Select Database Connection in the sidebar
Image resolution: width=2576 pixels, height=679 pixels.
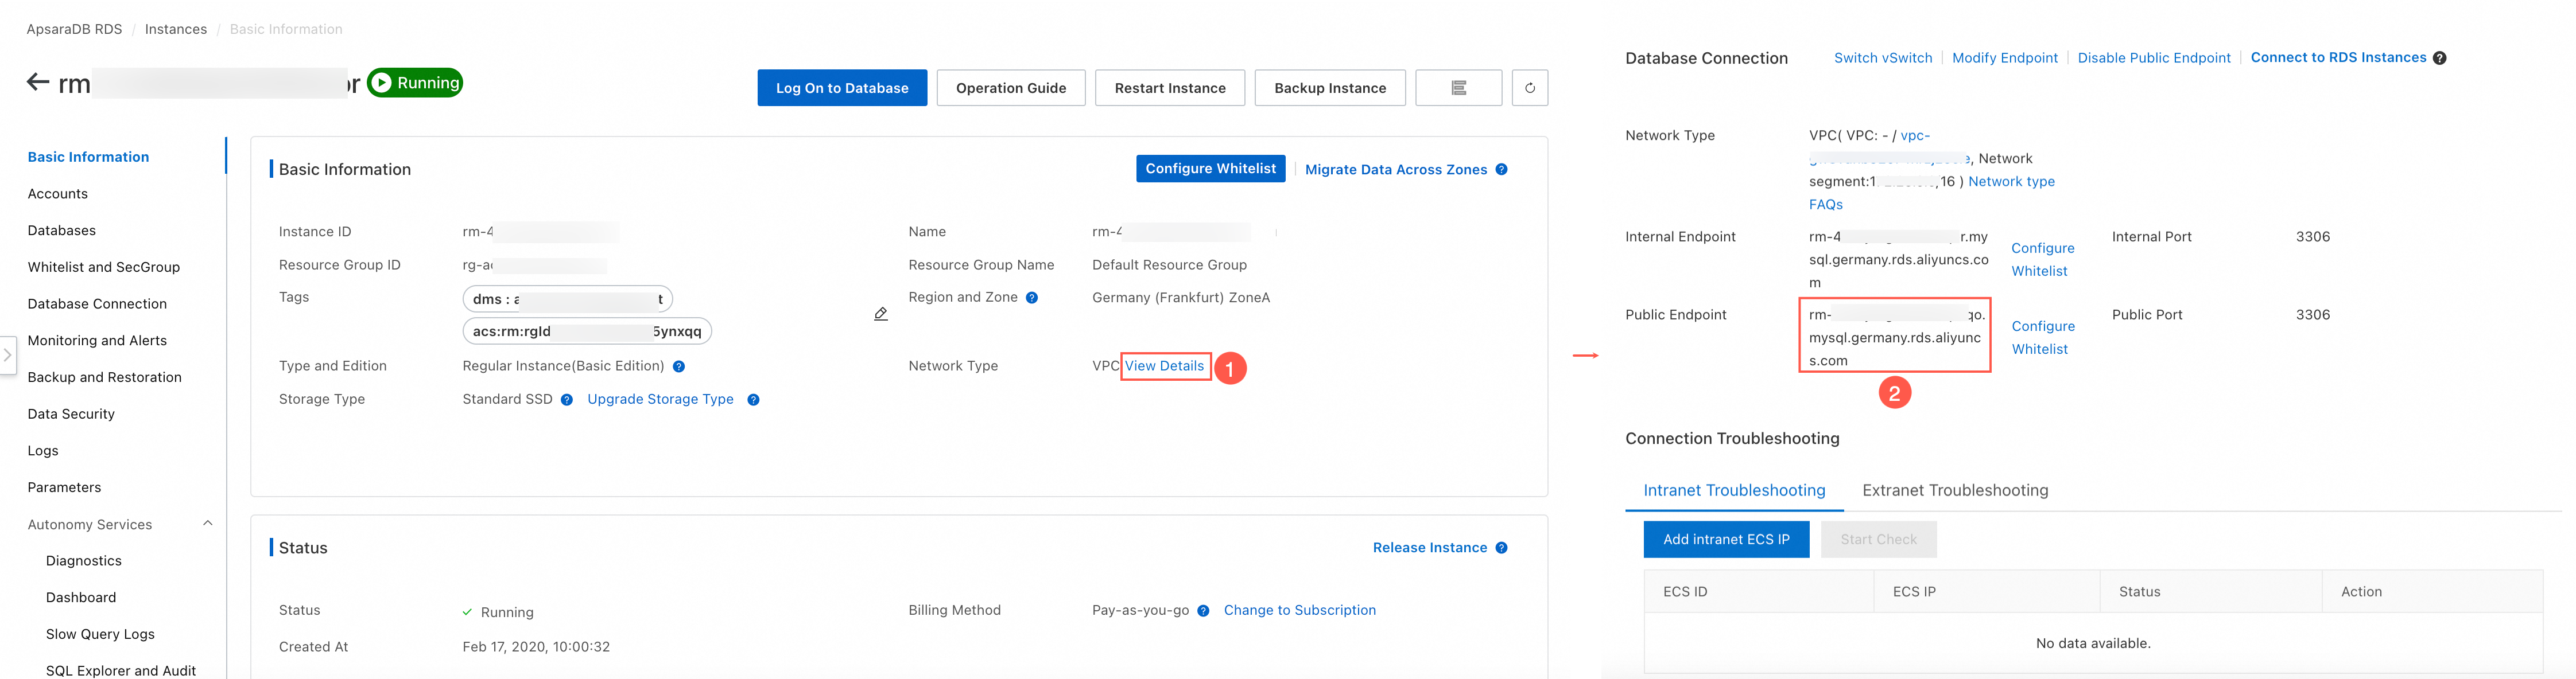click(97, 305)
